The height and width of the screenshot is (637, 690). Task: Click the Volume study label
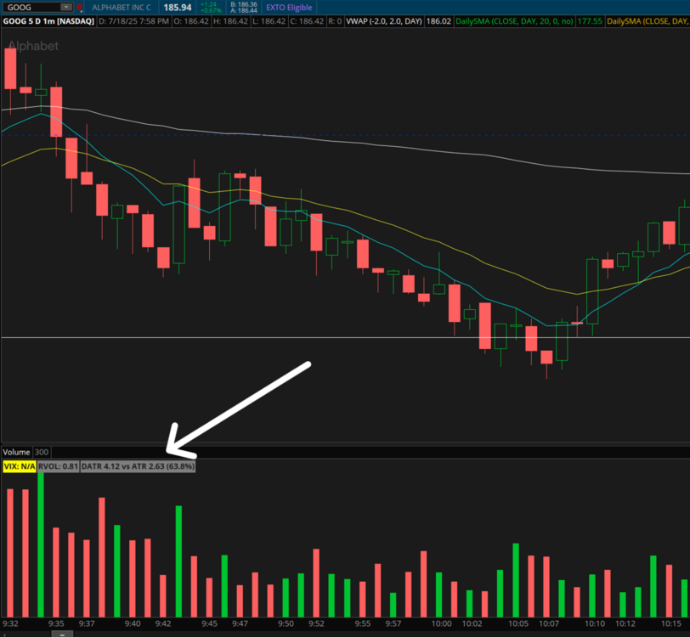click(16, 452)
